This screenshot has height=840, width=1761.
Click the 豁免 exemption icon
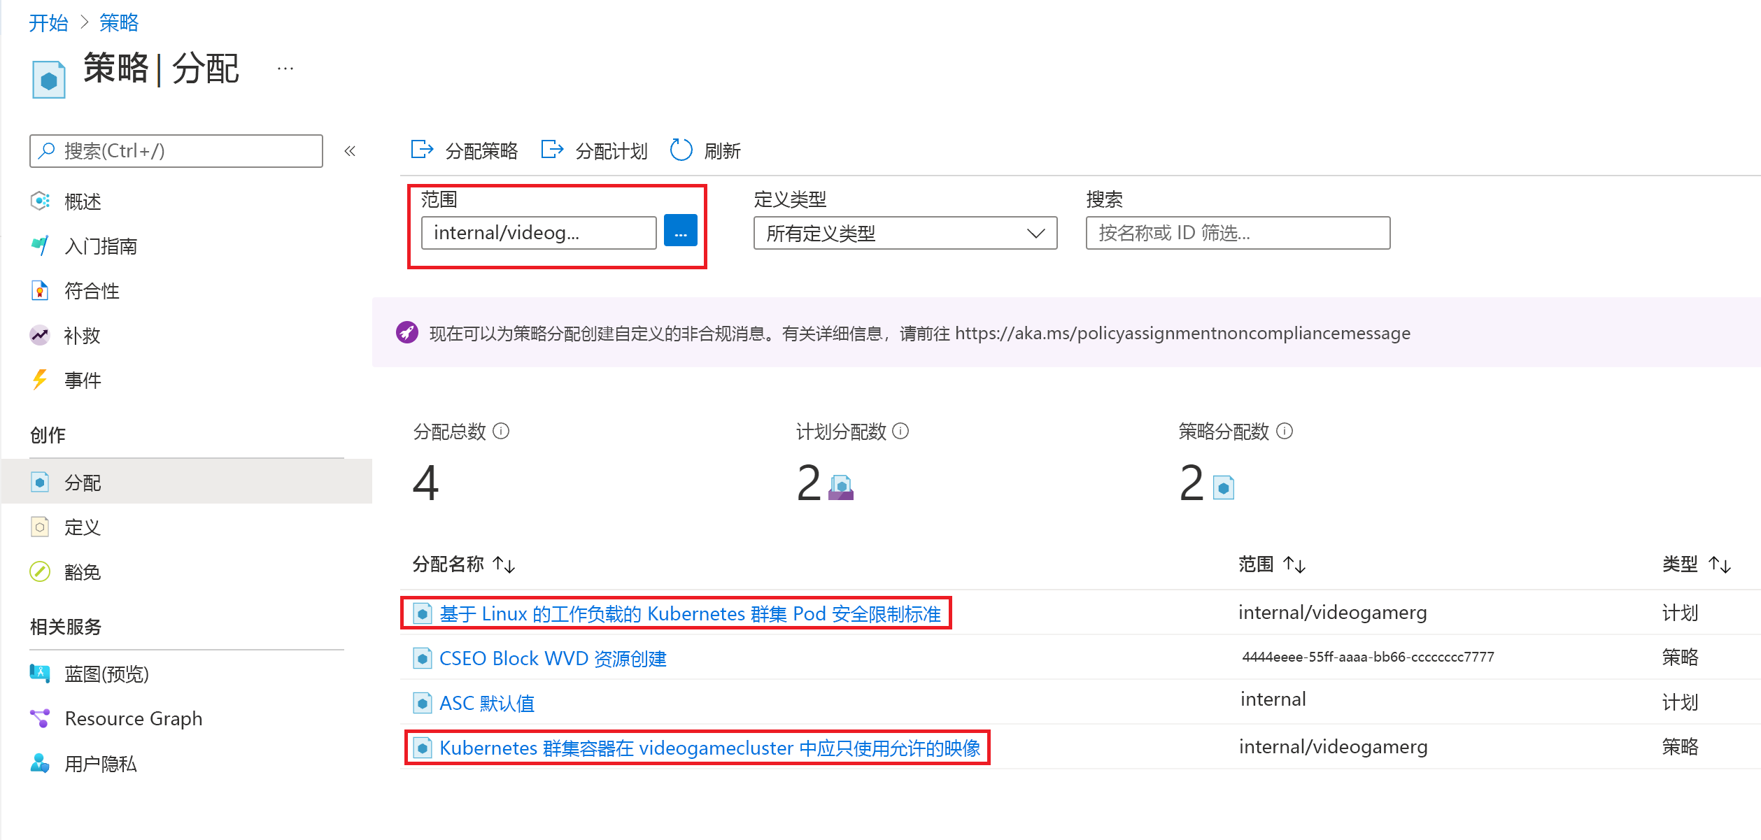click(x=41, y=571)
